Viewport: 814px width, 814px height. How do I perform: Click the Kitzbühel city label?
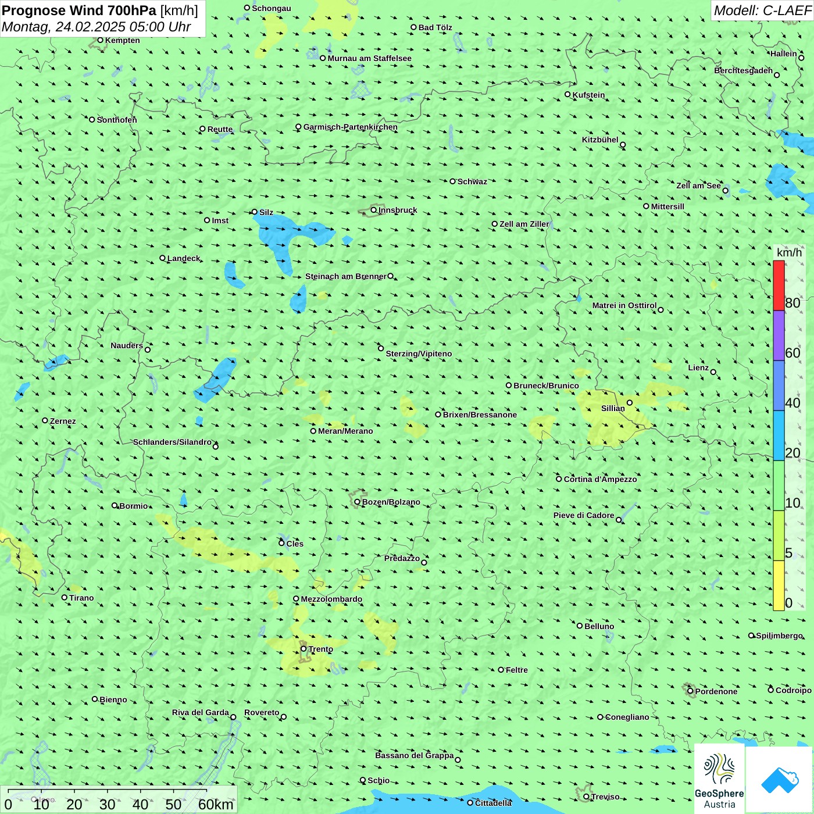[x=600, y=140]
